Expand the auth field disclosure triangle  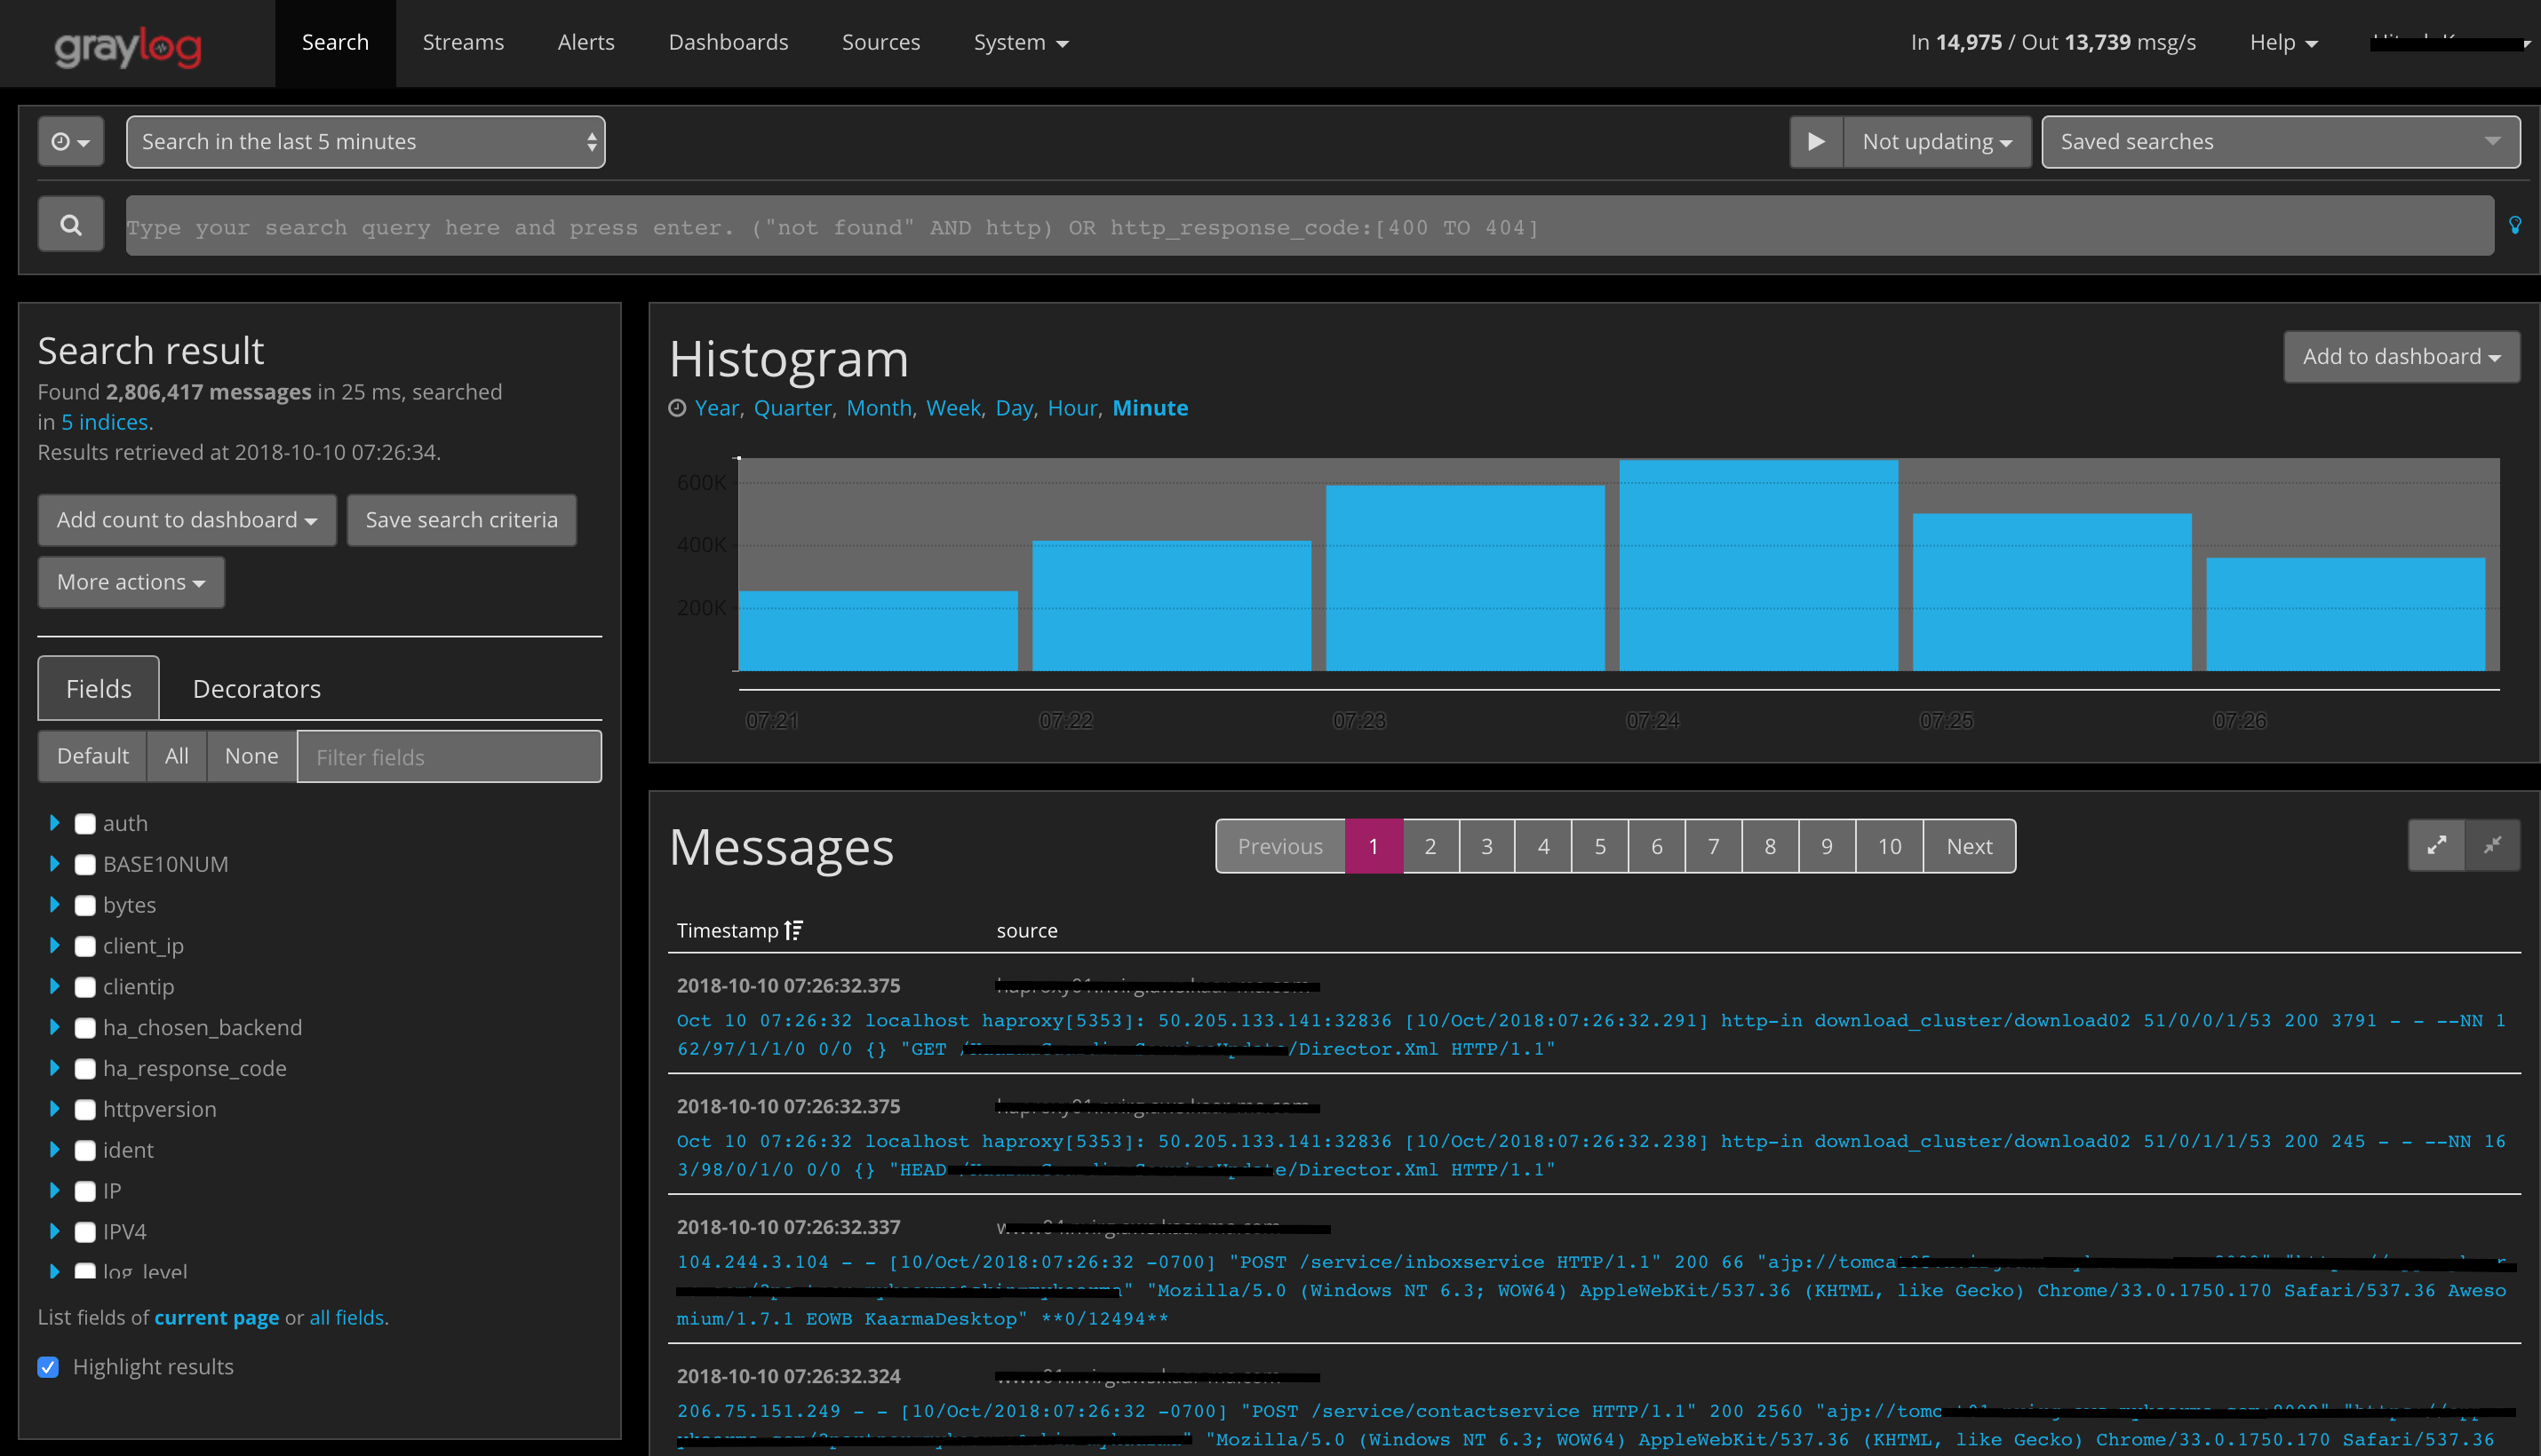(x=55, y=823)
